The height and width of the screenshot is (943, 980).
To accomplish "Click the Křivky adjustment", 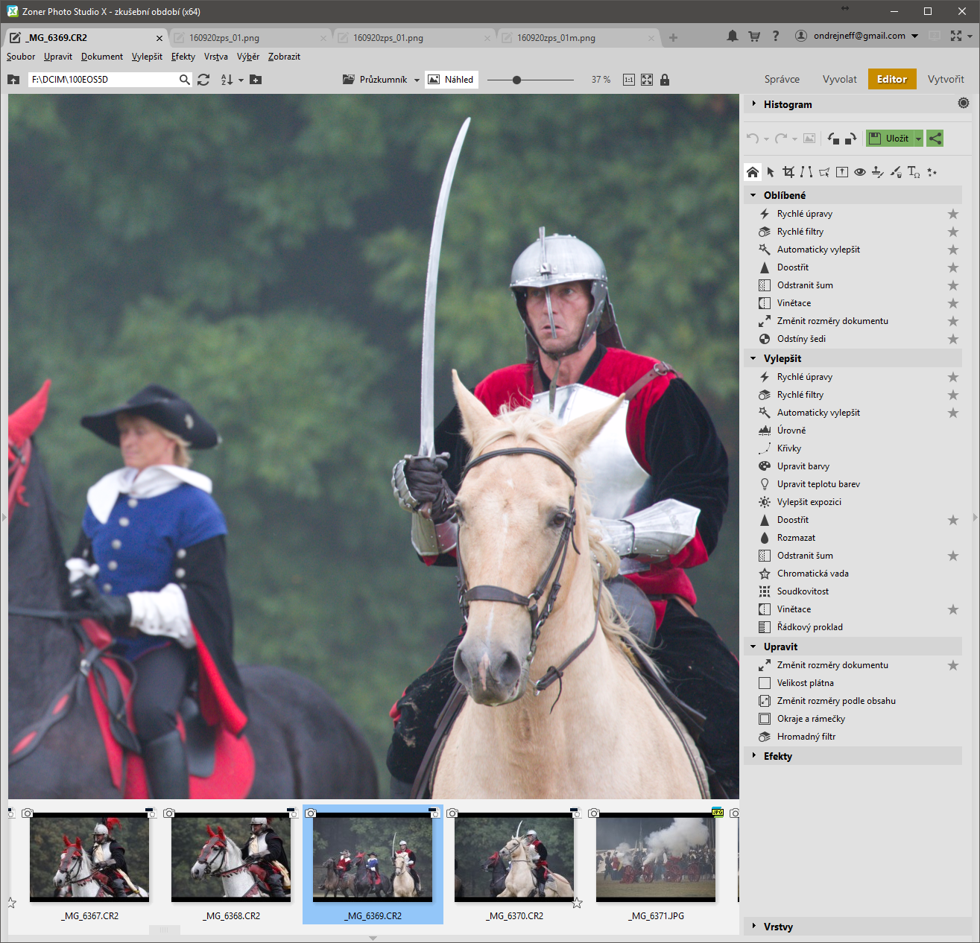I will [x=789, y=448].
